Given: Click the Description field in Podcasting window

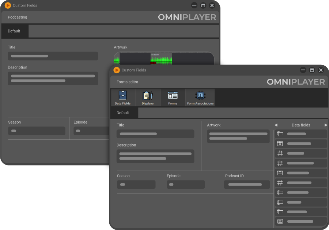Looking at the screenshot, I should coord(53,78).
